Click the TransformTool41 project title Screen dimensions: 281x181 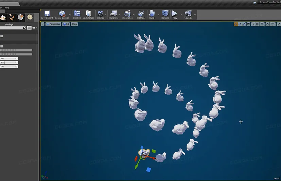[270, 2]
